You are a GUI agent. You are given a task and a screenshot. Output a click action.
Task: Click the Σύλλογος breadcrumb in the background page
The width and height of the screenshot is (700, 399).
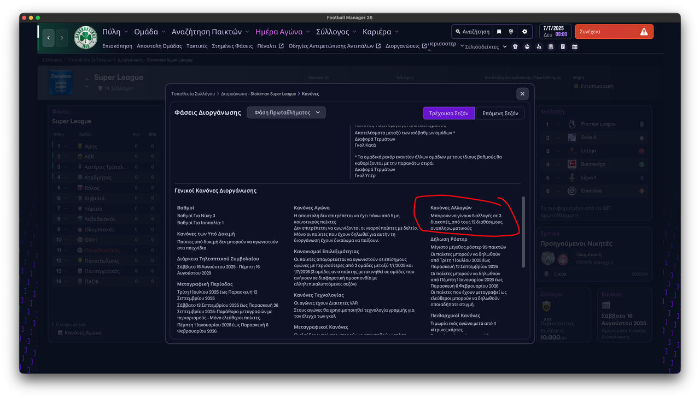pyautogui.click(x=51, y=60)
